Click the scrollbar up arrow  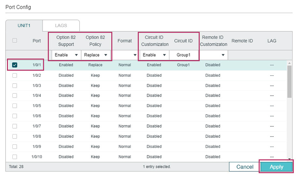pos(289,63)
